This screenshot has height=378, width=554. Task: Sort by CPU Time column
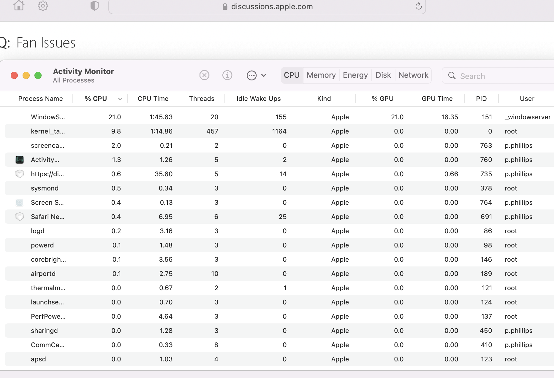pyautogui.click(x=153, y=99)
